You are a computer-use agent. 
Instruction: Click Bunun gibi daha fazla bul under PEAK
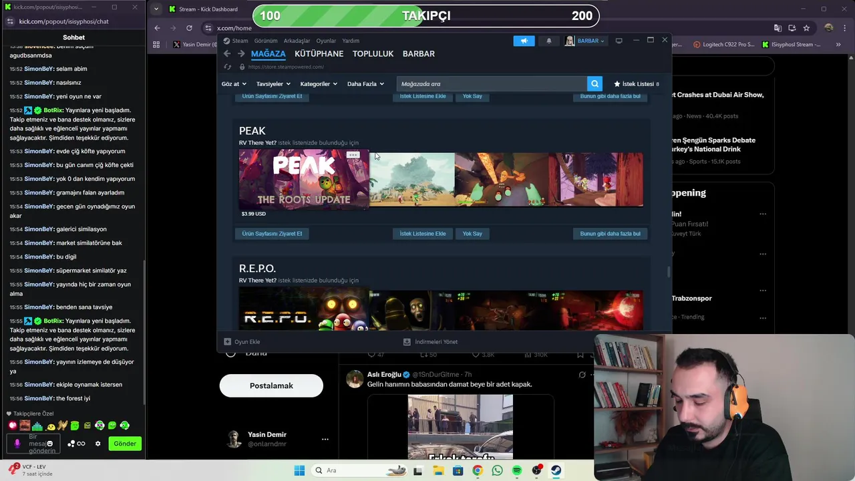point(610,234)
